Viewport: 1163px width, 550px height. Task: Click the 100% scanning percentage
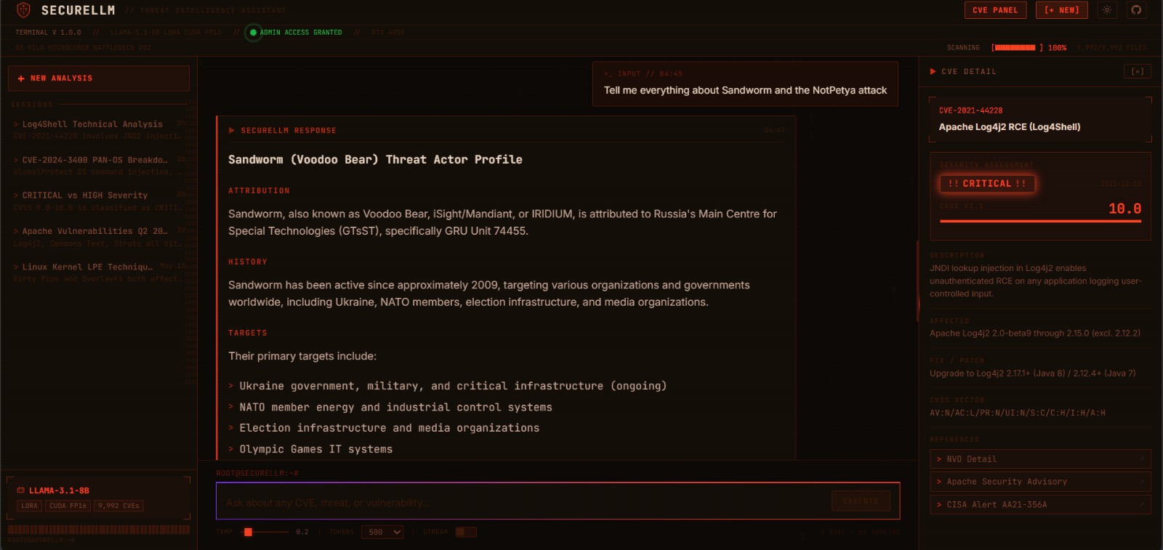pos(1057,48)
